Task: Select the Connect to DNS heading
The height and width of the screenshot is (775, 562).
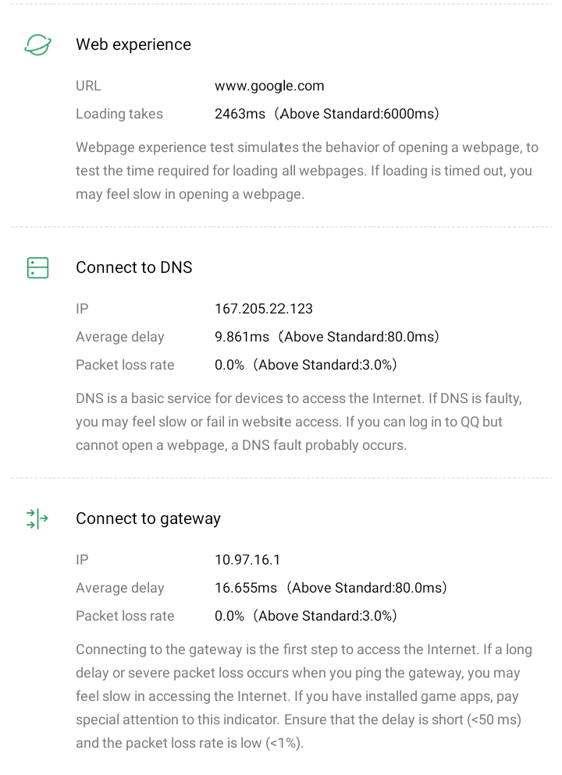Action: coord(134,268)
